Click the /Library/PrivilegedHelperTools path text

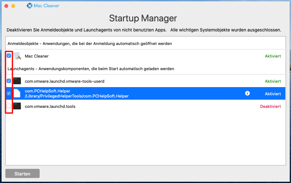coord(77,96)
